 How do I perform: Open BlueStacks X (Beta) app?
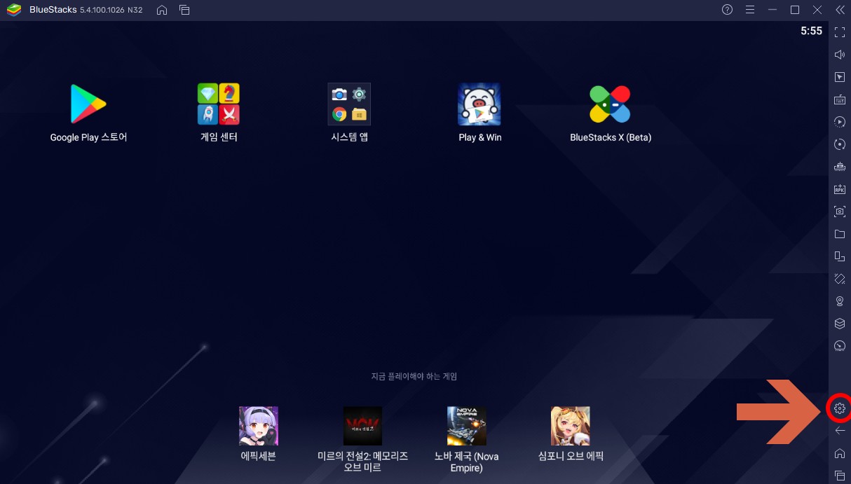(x=610, y=104)
